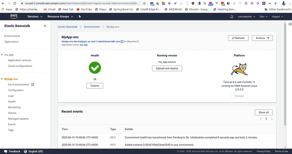Click 'Added instance' event details text
This screenshot has height=154, width=292.
coord(159,145)
